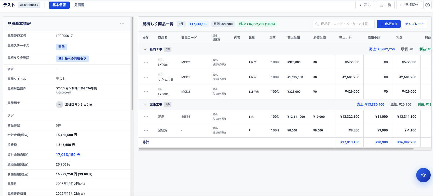The width and height of the screenshot is (433, 196).
Task: Collapse the 基礎工事 group
Action: pos(145,49)
